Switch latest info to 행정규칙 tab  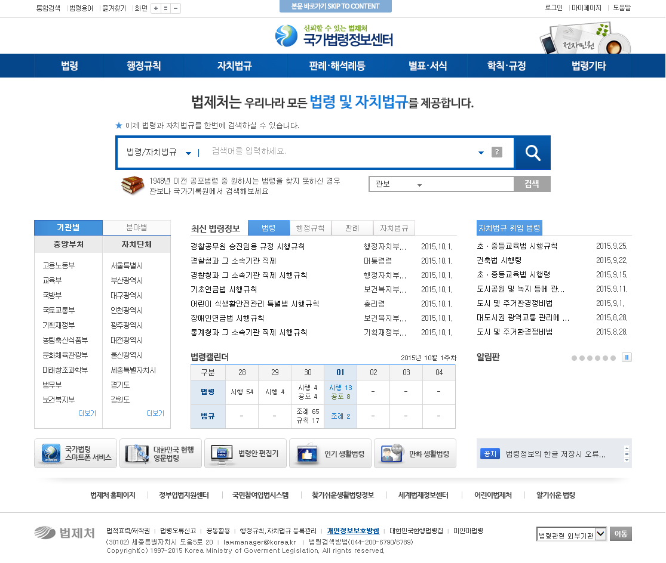click(x=310, y=228)
